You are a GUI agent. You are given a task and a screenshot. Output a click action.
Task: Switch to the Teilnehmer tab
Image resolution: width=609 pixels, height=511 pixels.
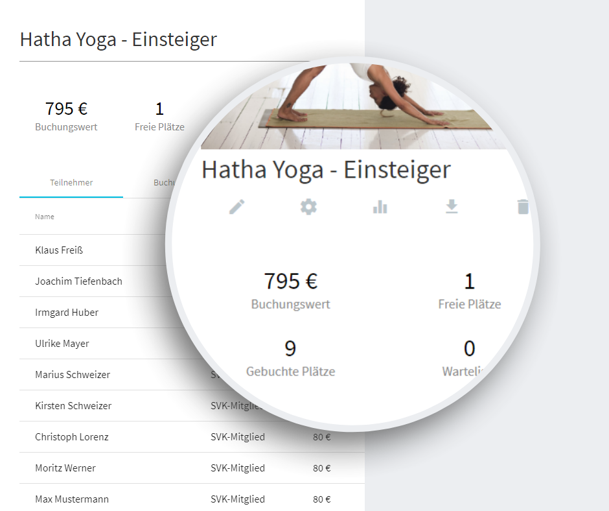click(x=71, y=182)
